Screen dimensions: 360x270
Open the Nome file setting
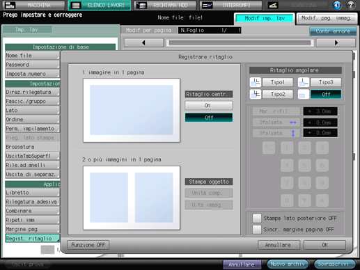32,56
